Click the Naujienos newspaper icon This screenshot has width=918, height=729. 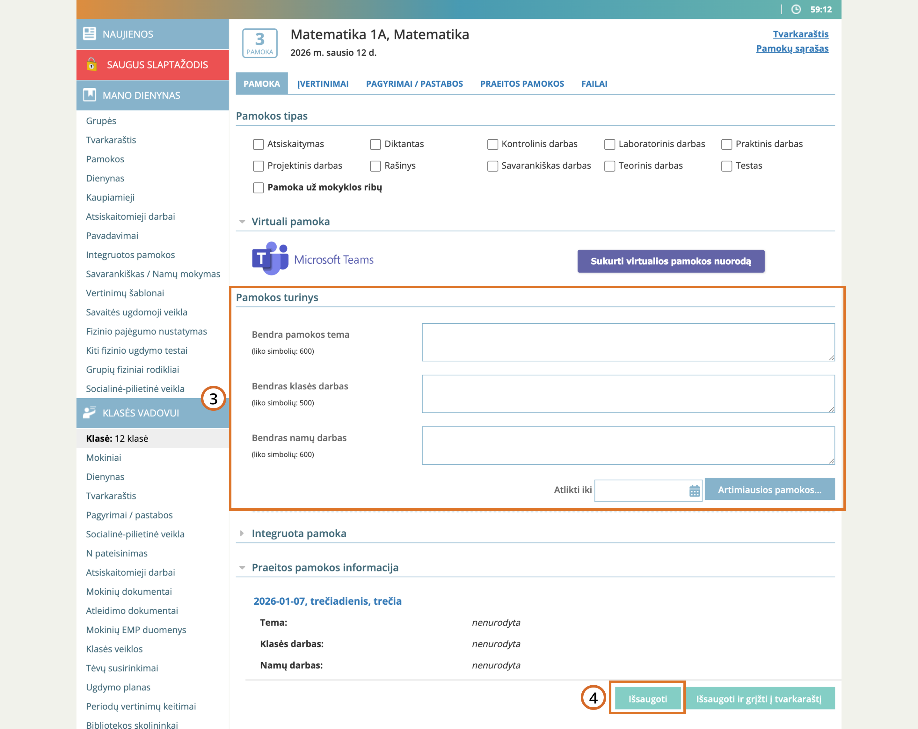click(x=90, y=34)
